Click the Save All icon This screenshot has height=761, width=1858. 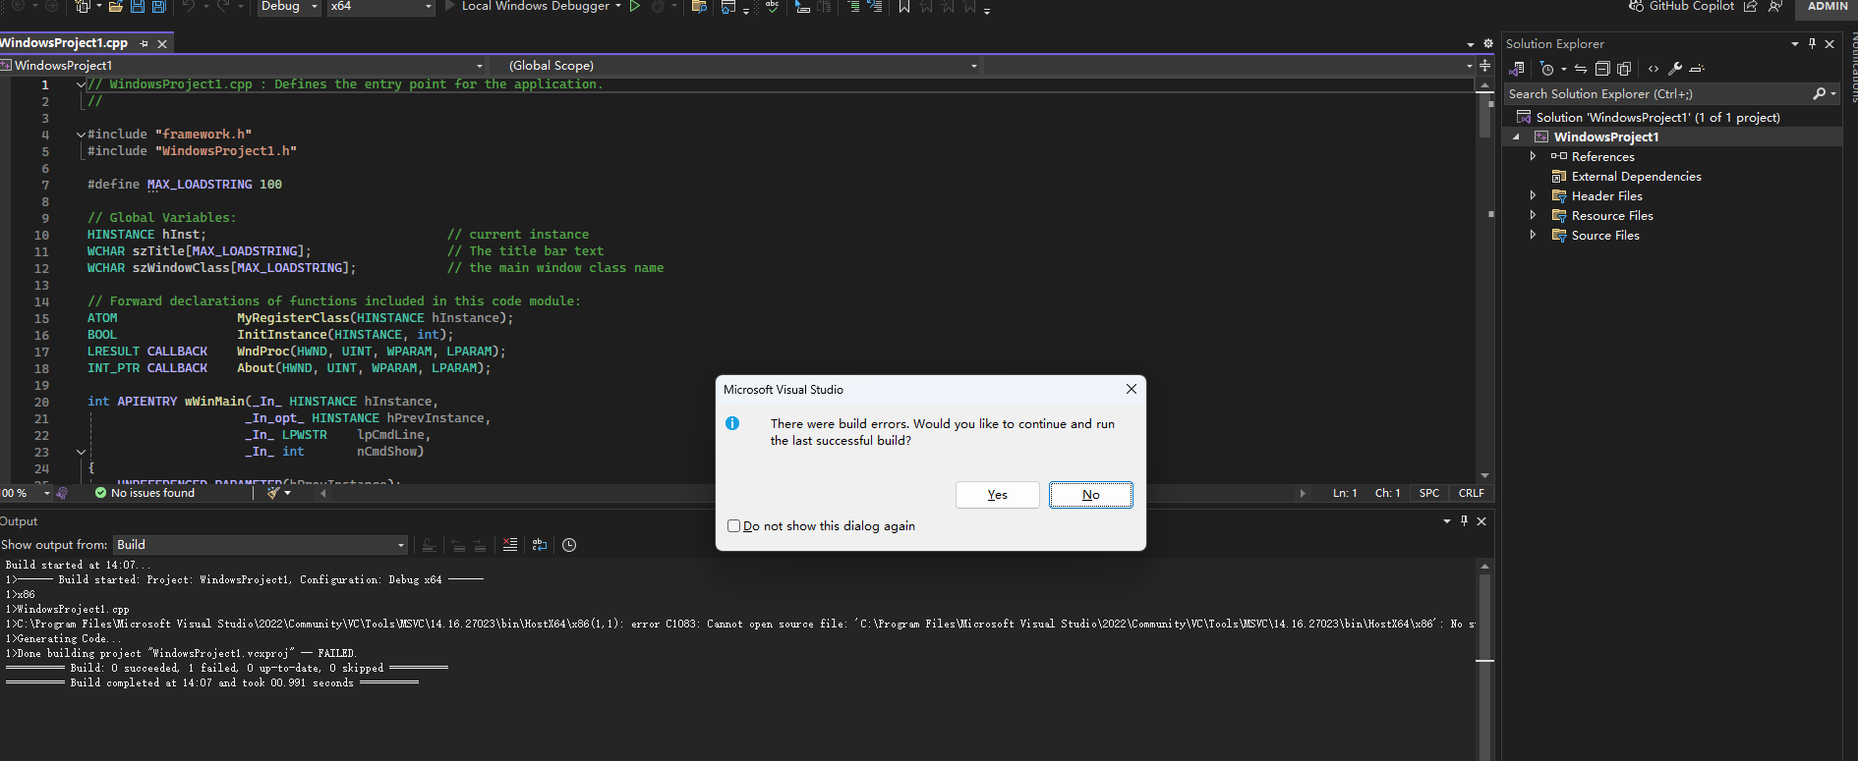[x=159, y=6]
